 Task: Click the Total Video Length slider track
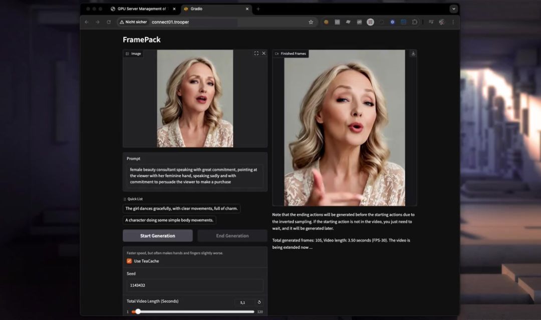195,311
